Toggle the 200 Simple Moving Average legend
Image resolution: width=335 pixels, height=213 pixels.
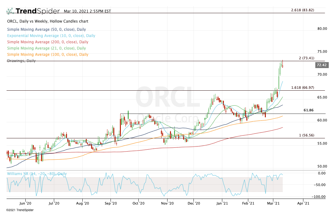click(48, 42)
